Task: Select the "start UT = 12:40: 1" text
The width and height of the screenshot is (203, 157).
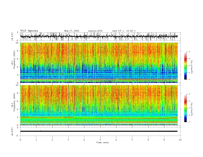Action: coord(124,31)
